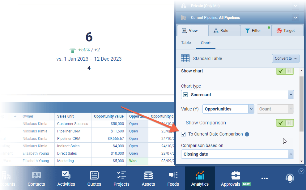306x190 pixels.
Task: Click info icon beside Current Date Comparison
Action: [x=247, y=134]
